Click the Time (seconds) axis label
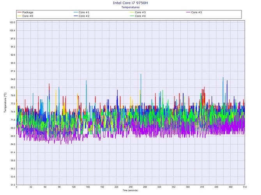This screenshot has width=261, height=195. [x=130, y=190]
